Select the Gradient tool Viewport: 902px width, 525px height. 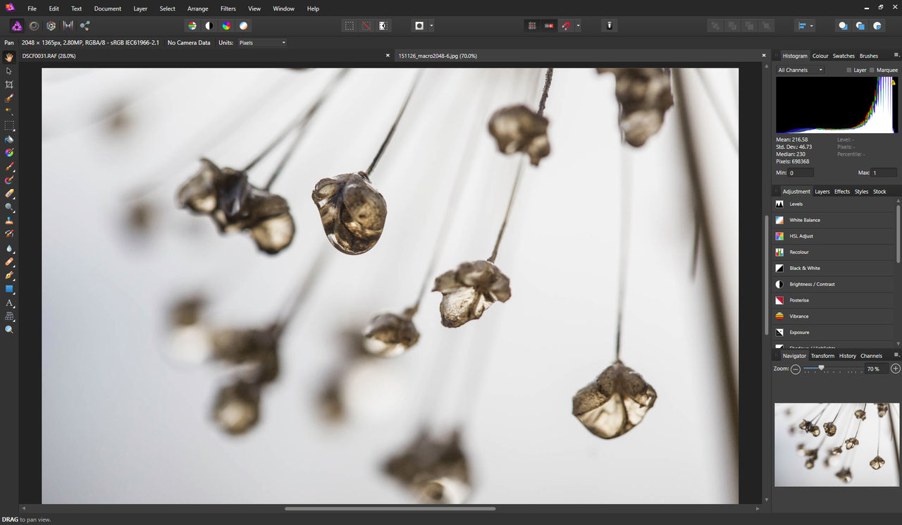[x=9, y=152]
